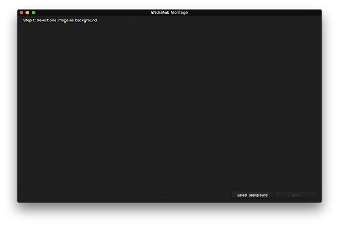Maximize window using the green button
Viewport: 339px width, 226px height.
(x=34, y=12)
